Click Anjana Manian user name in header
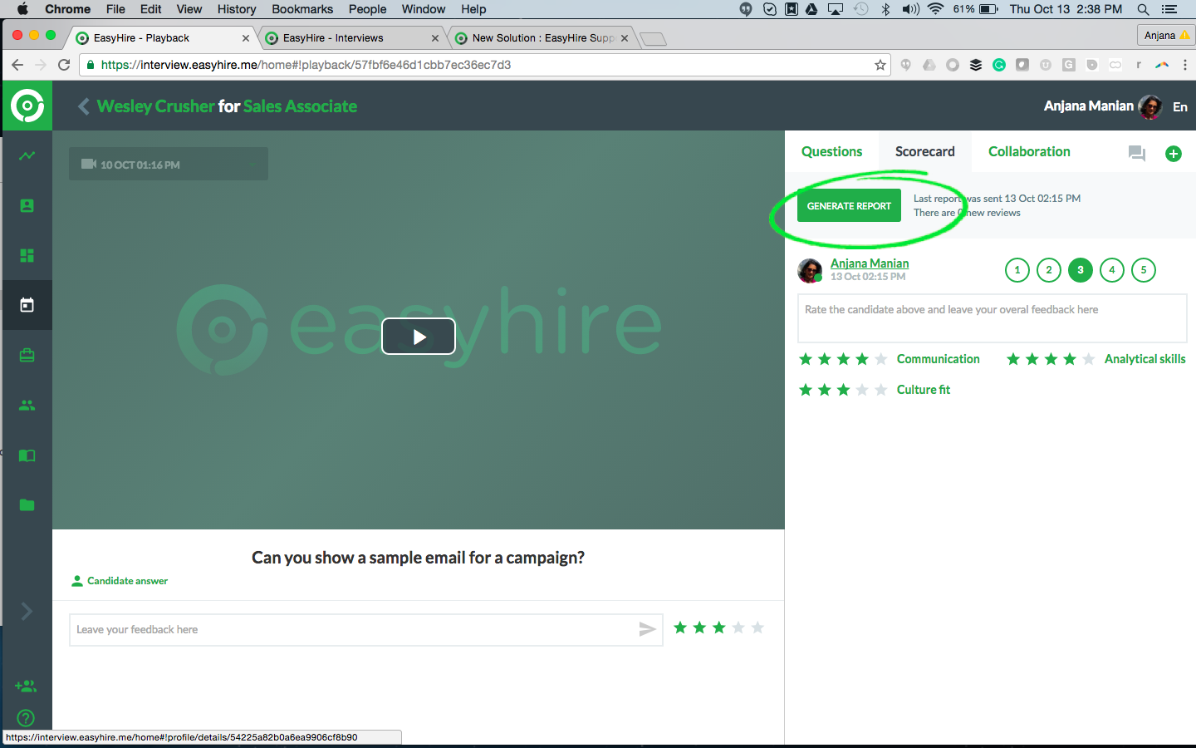Screen dimensions: 1196x748 [1088, 106]
